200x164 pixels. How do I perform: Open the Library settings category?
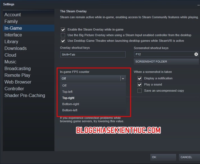click(x=29, y=42)
